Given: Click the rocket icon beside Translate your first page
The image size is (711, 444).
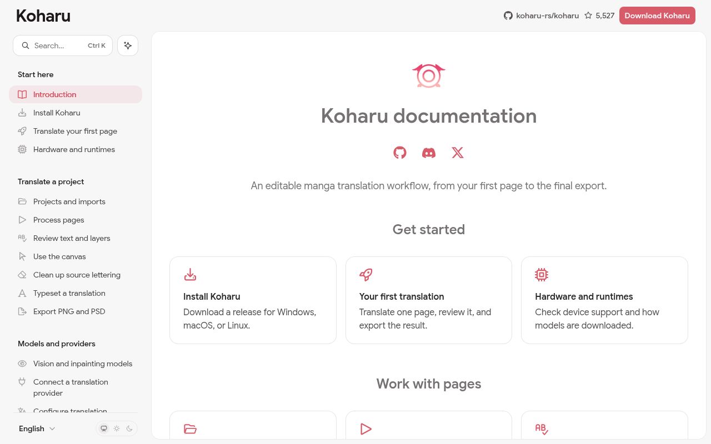Looking at the screenshot, I should tap(22, 131).
